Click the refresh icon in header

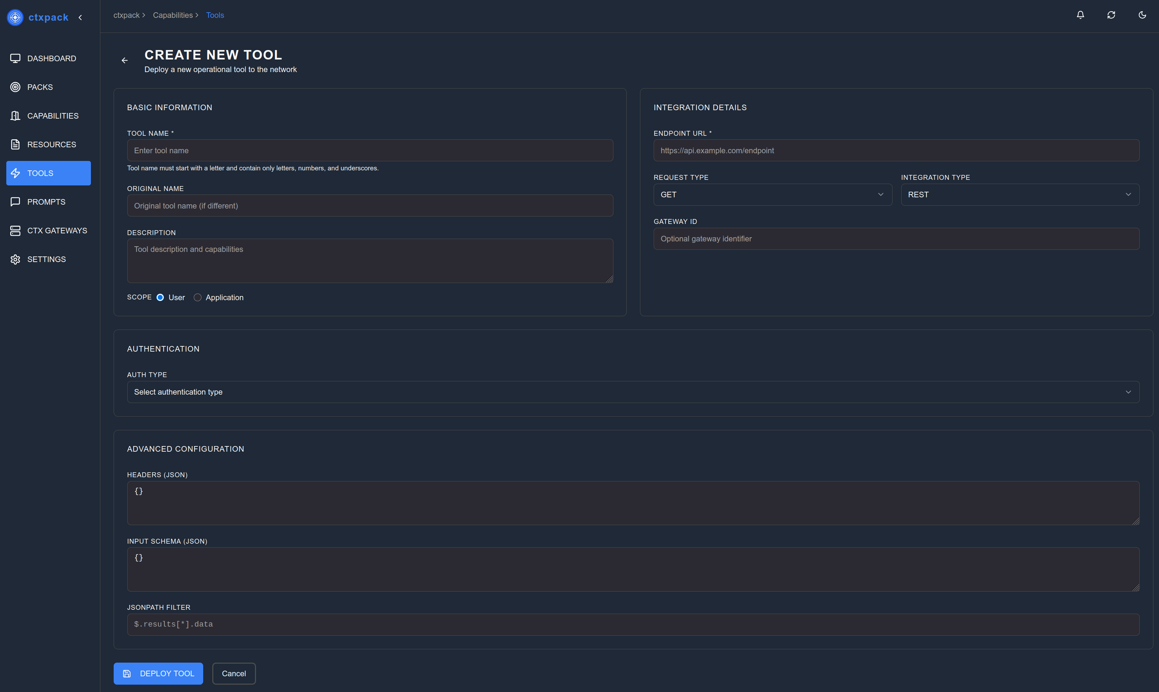pyautogui.click(x=1111, y=15)
